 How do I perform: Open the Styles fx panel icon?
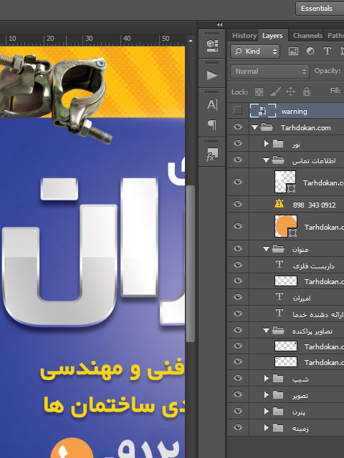tap(212, 155)
